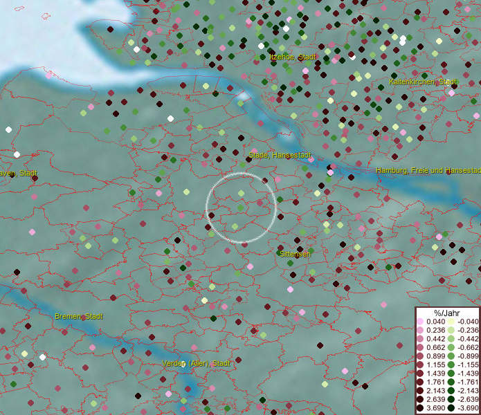Click the -2.639 legend color swatch
The image size is (481, 415).
451,399
